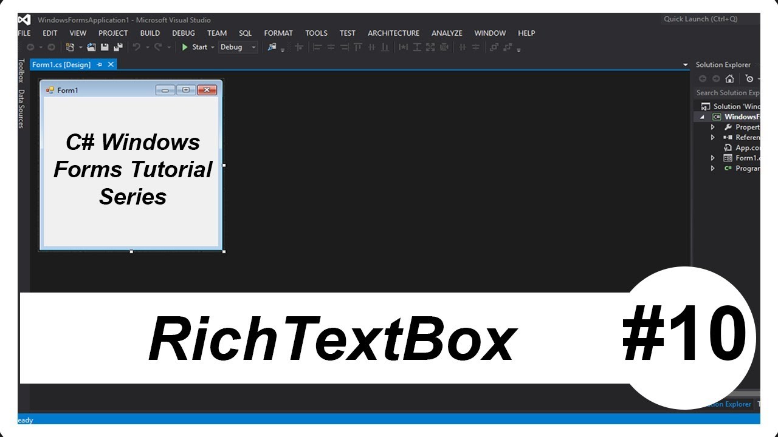Open the EDIT menu
The width and height of the screenshot is (778, 437).
click(50, 33)
